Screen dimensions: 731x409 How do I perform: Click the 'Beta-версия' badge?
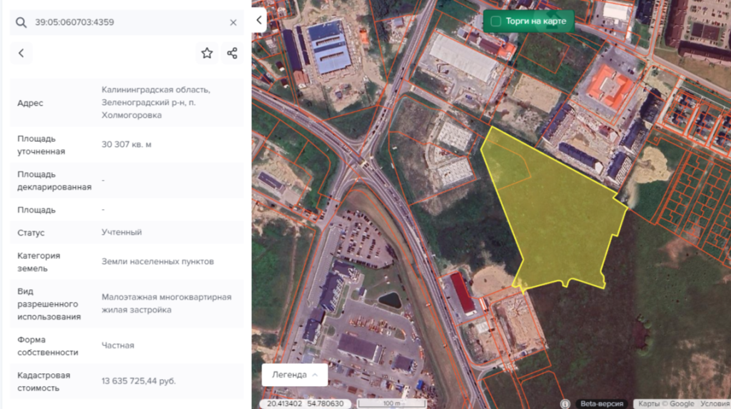pyautogui.click(x=602, y=403)
